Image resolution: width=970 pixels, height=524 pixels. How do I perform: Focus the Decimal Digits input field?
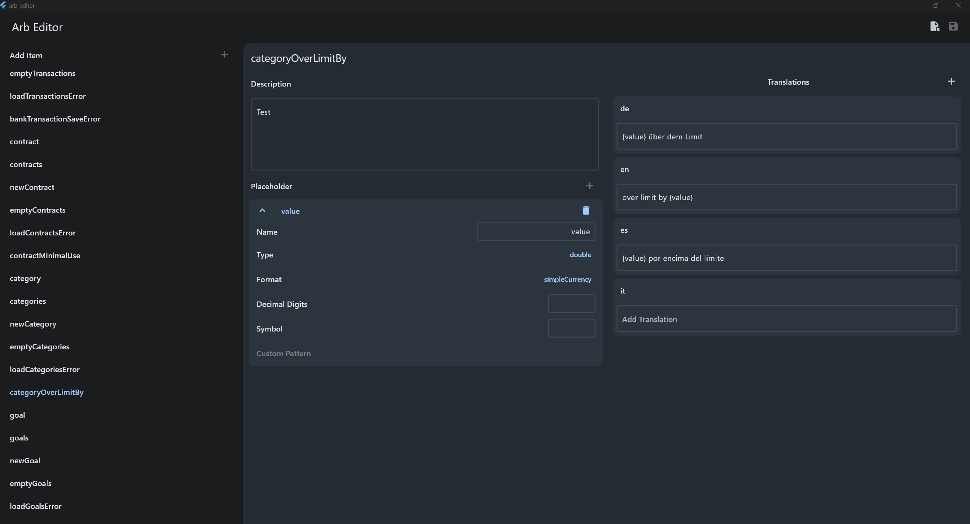coord(571,304)
